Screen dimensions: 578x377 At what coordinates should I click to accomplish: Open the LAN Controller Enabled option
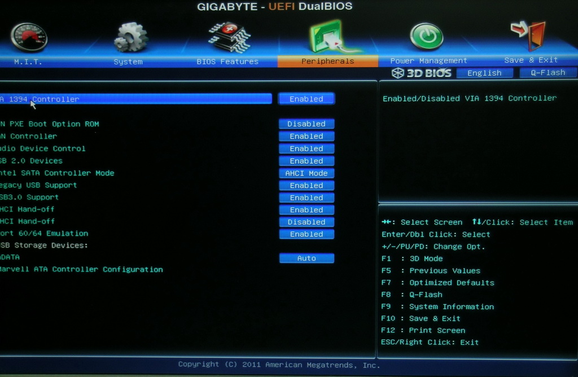click(x=306, y=137)
